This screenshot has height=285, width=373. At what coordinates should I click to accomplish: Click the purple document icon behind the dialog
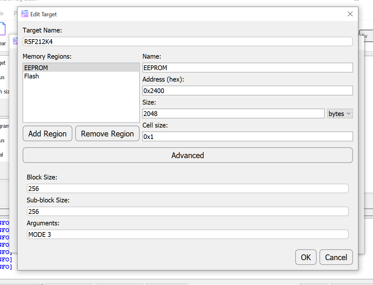click(3, 28)
